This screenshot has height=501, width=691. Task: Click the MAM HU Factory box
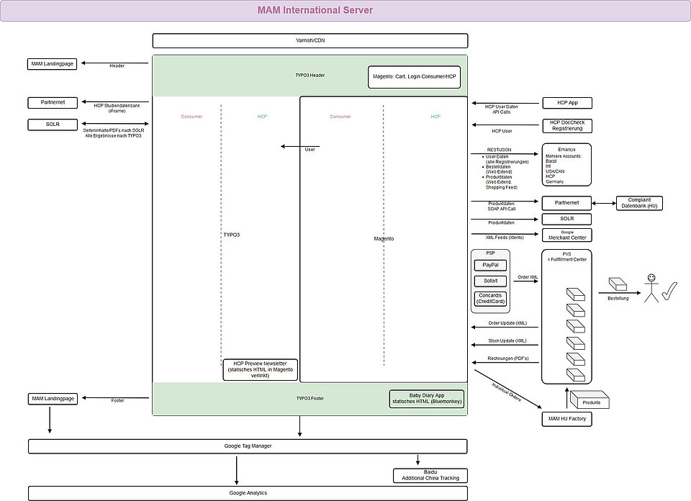(x=566, y=419)
